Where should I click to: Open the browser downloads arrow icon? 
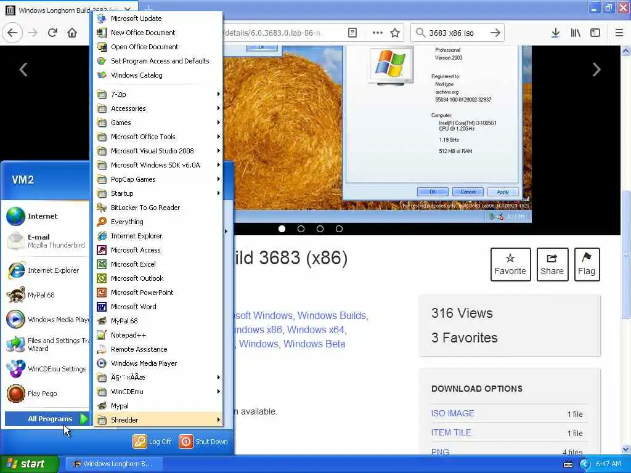click(555, 33)
